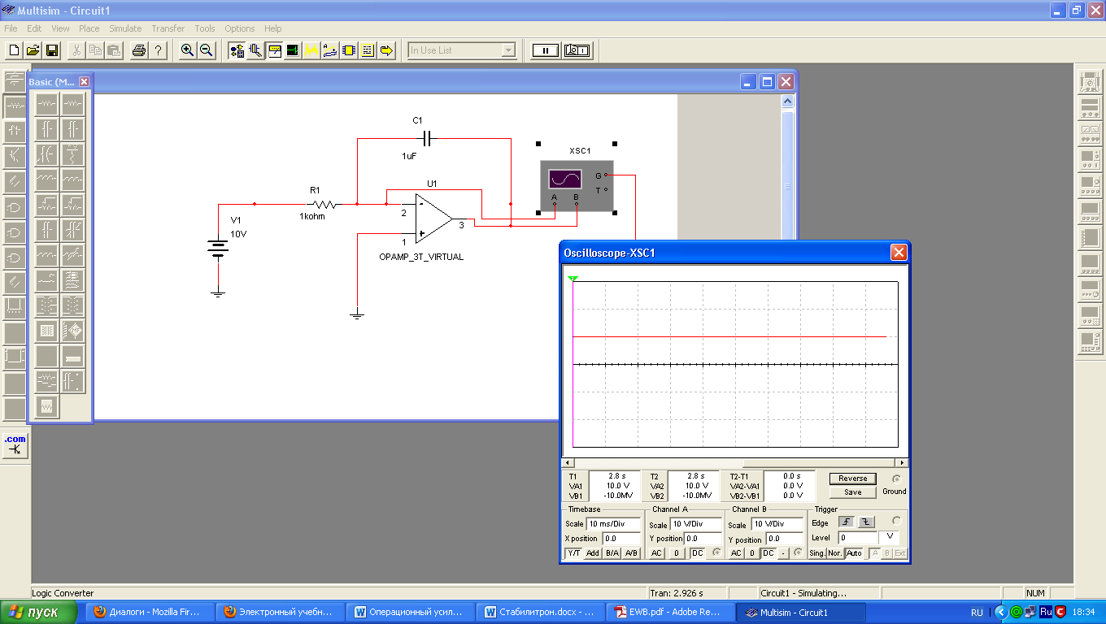Click the X position field
This screenshot has width=1106, height=624.
(621, 538)
